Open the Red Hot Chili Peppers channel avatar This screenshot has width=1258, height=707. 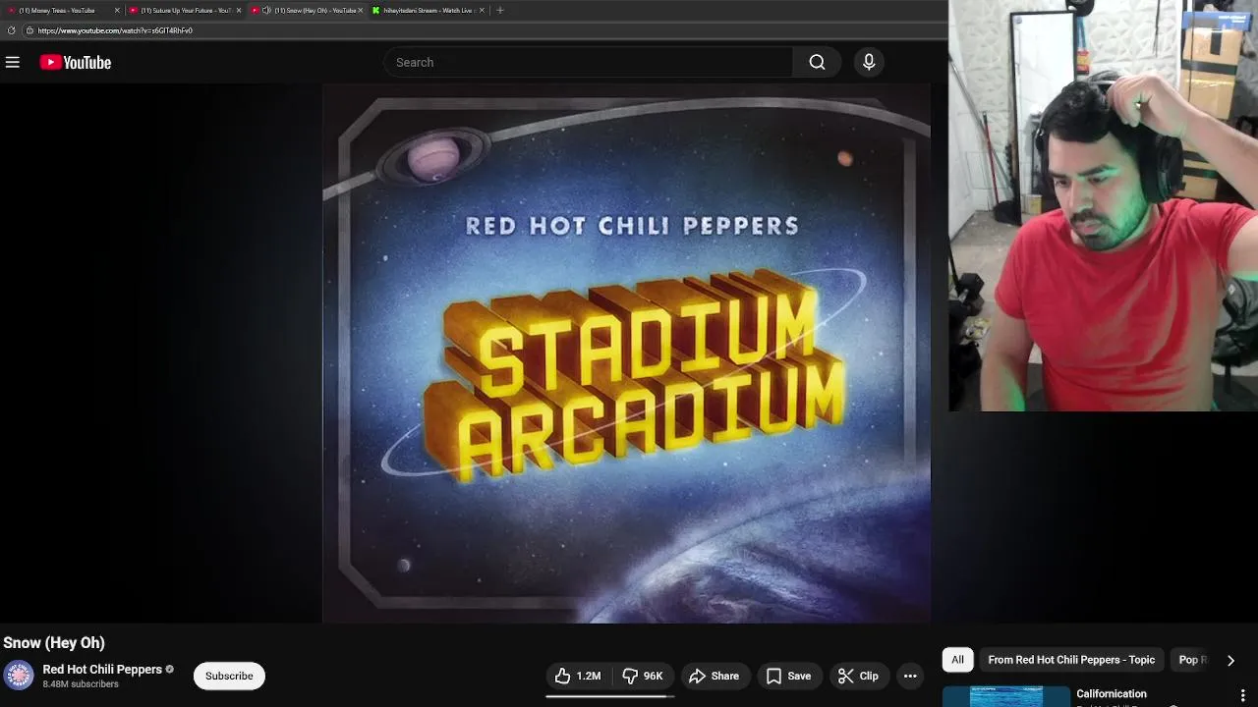(x=19, y=676)
